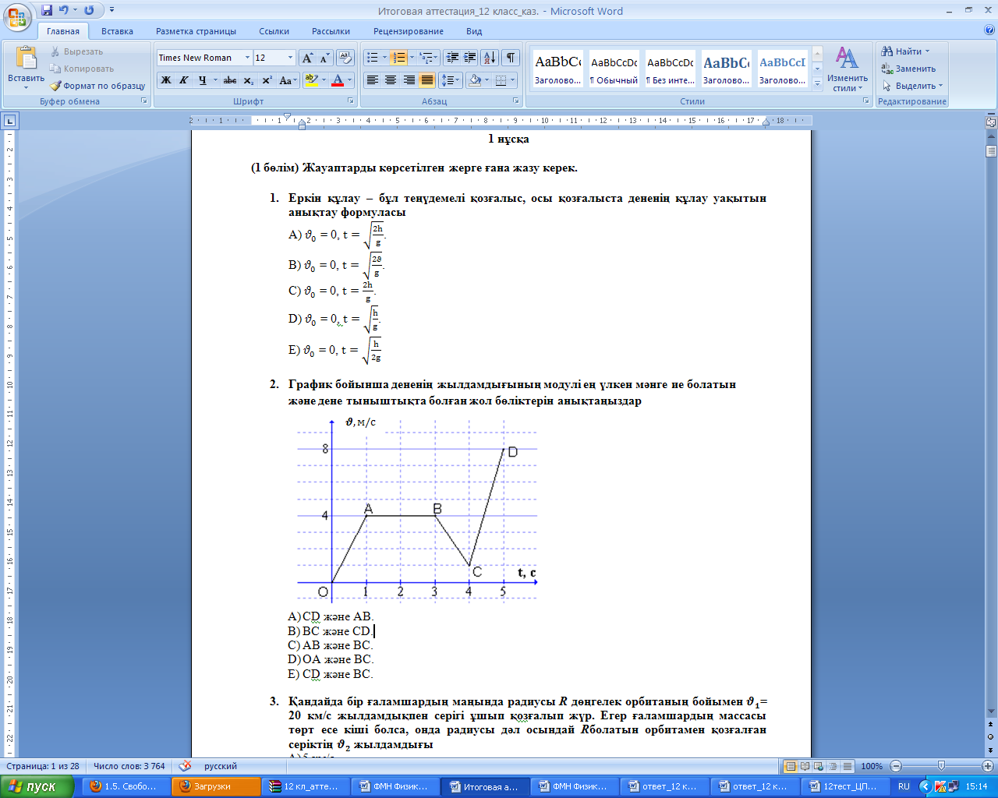
Task: Toggle underline Ч formatting
Action: [x=203, y=80]
